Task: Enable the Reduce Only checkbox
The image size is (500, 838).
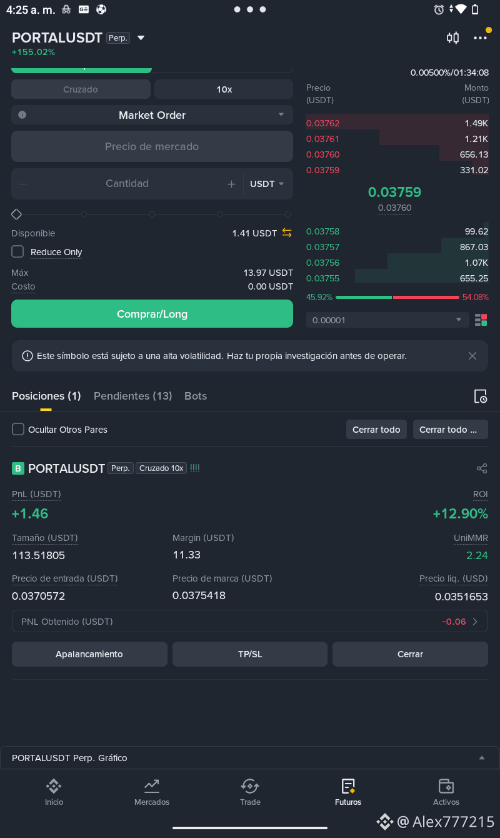Action: (x=17, y=251)
